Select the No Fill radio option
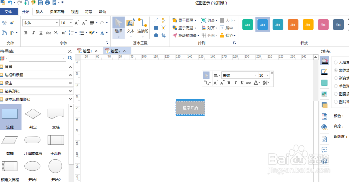The width and height of the screenshot is (349, 182). (x=336, y=62)
